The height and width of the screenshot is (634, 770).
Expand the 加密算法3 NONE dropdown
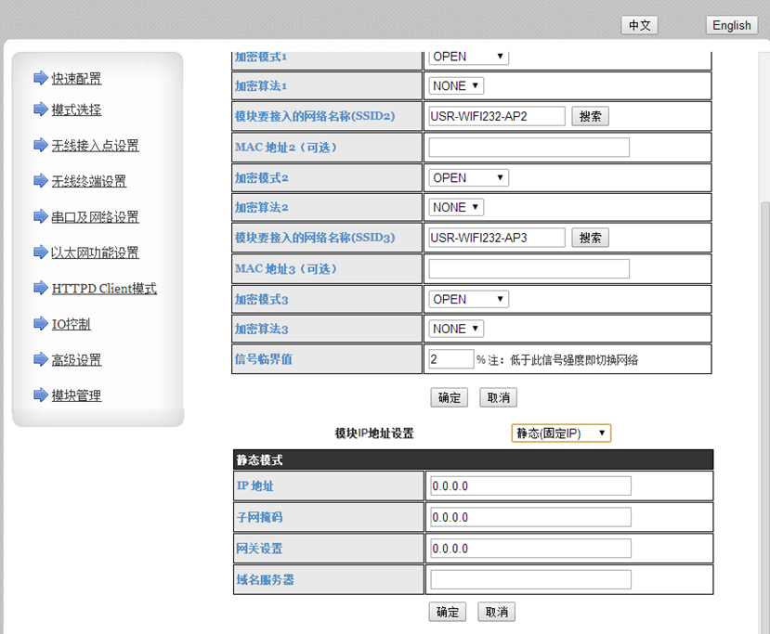click(x=456, y=329)
